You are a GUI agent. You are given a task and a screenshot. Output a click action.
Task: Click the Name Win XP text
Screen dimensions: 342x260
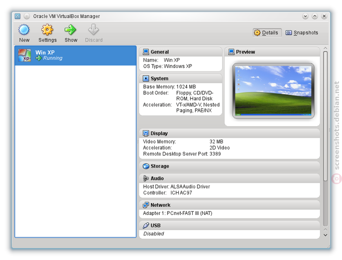pyautogui.click(x=161, y=60)
